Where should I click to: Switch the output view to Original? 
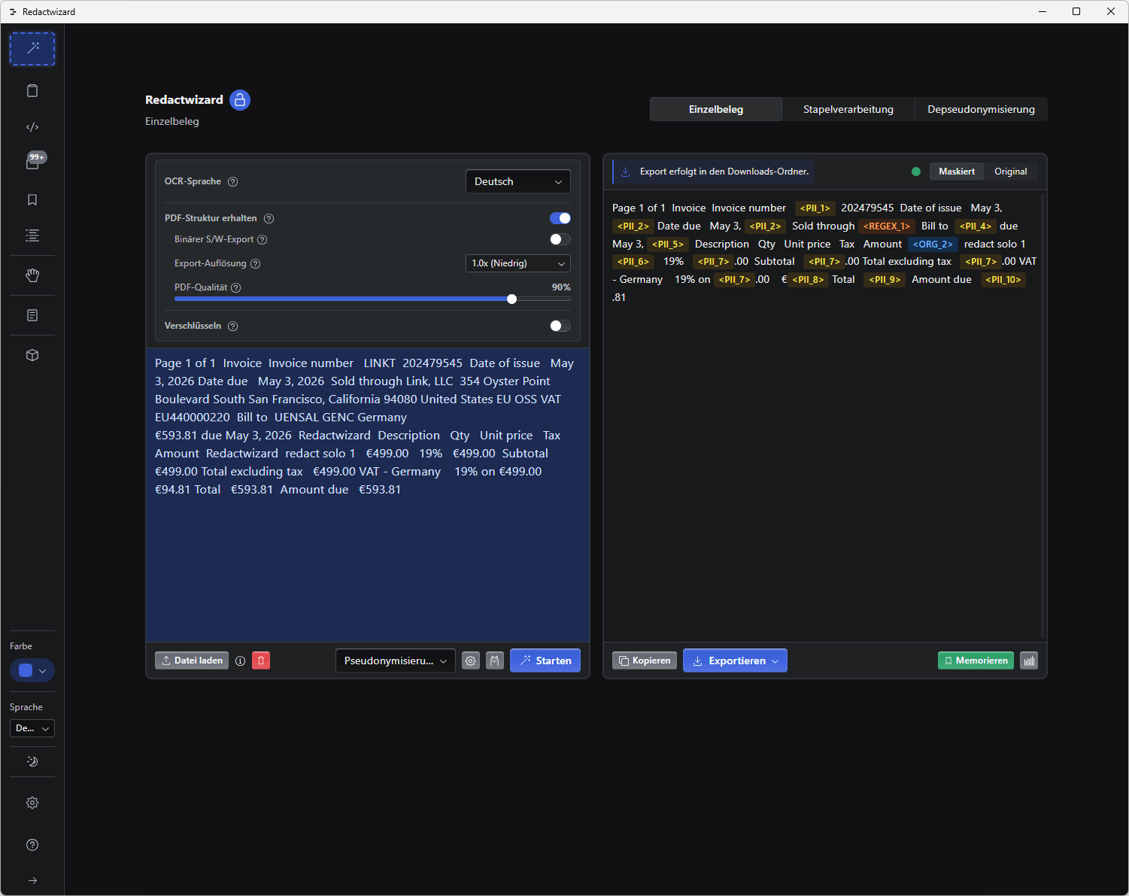click(1010, 172)
